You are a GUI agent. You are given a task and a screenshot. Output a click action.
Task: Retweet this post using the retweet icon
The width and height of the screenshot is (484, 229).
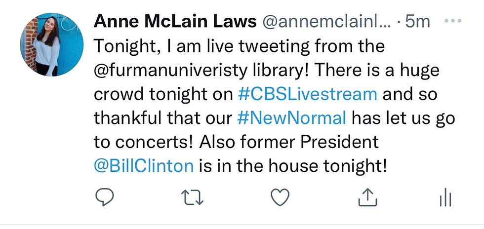click(x=192, y=197)
